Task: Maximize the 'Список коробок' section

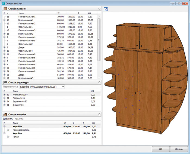Action: [99, 115]
